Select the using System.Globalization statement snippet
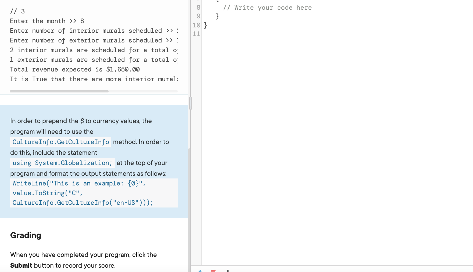 tap(62, 163)
